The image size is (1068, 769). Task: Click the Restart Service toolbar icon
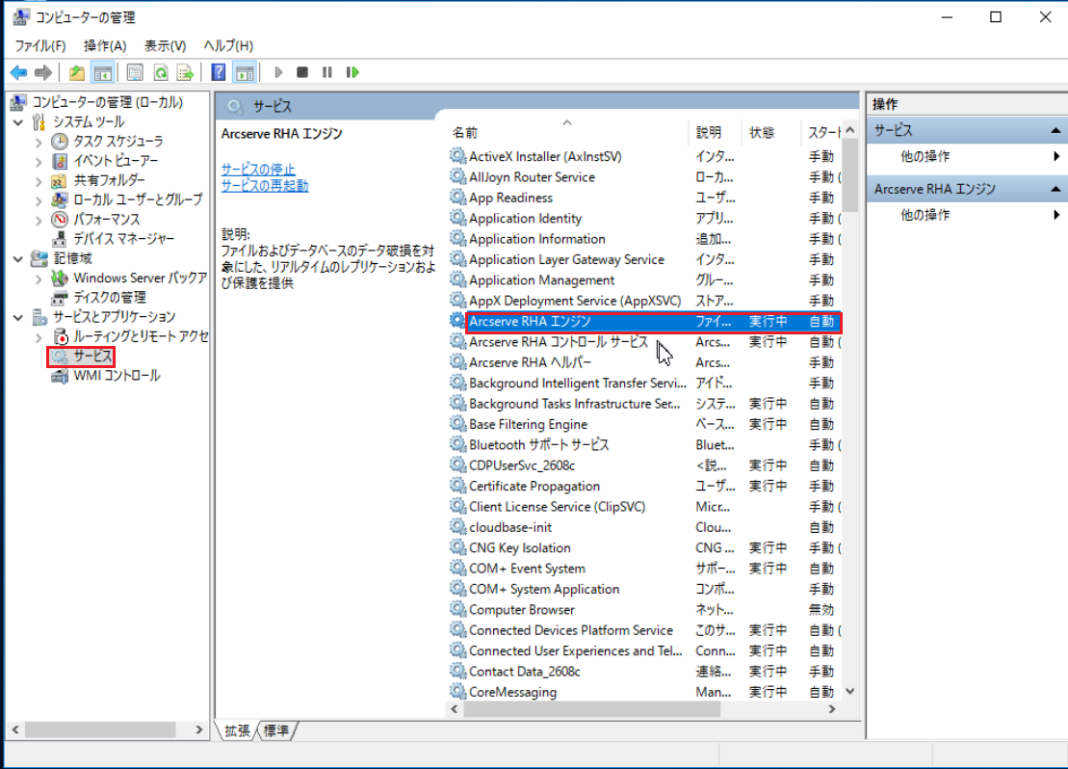[x=353, y=72]
